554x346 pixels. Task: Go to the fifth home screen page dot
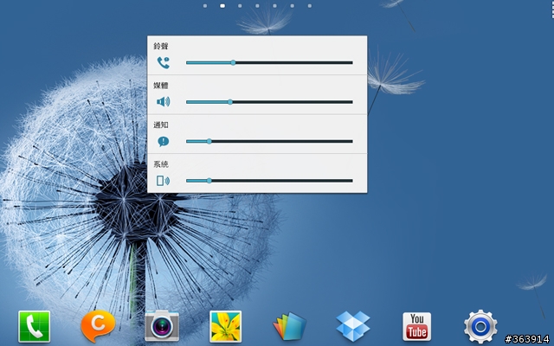pyautogui.click(x=274, y=6)
